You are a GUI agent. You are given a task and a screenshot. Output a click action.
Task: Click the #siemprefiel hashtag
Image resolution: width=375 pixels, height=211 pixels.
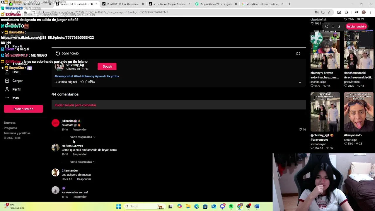pos(64,76)
